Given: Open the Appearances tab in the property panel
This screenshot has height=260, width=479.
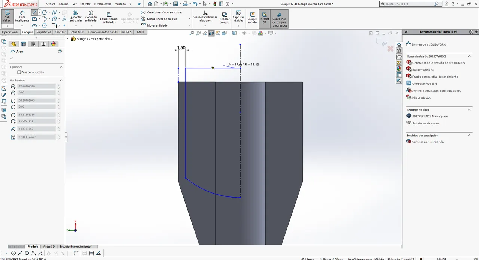Looking at the screenshot, I should pyautogui.click(x=53, y=44).
